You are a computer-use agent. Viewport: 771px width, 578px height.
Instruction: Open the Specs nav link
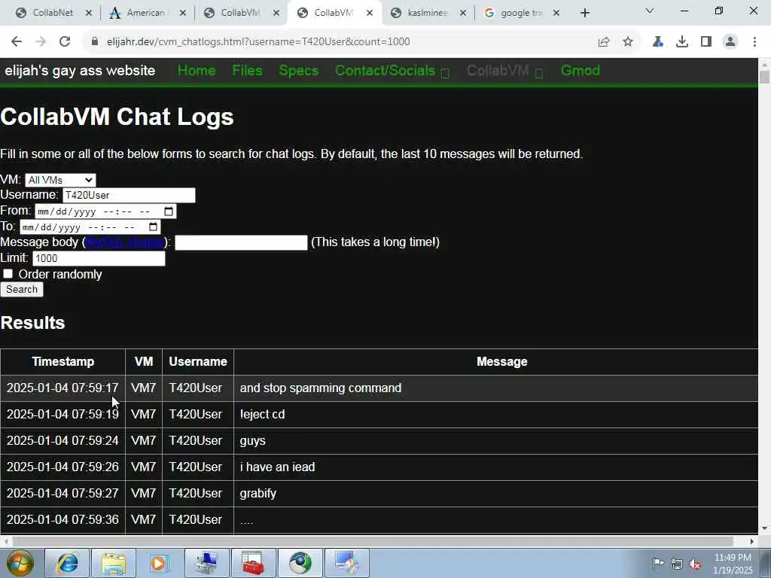point(298,71)
